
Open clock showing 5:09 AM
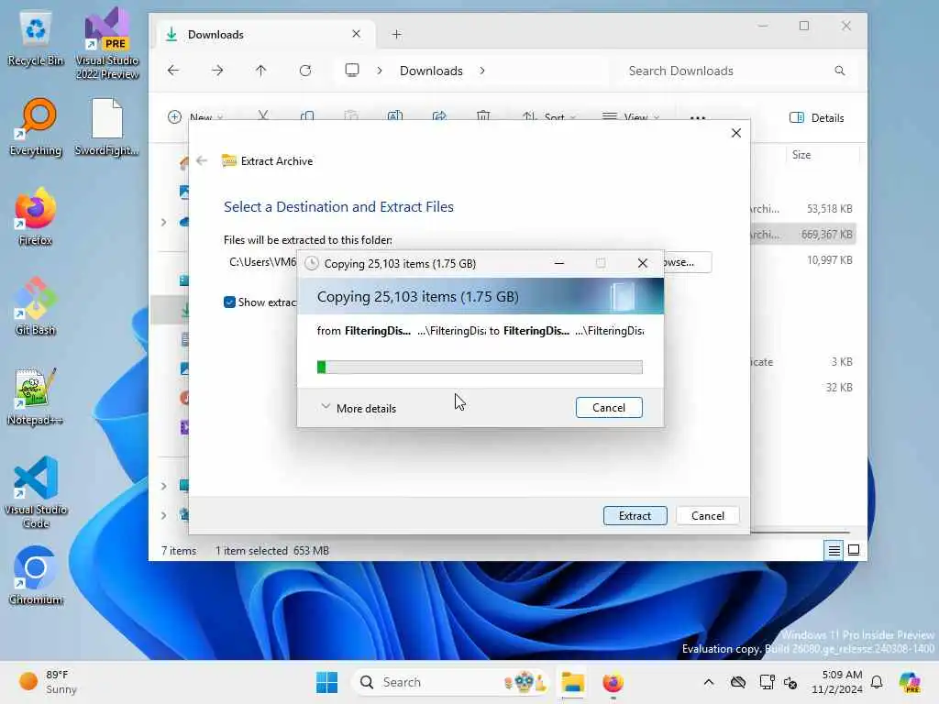[x=836, y=682]
